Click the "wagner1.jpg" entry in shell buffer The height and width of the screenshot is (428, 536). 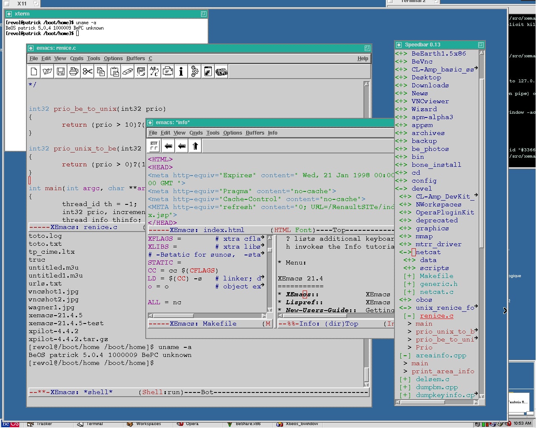point(52,307)
